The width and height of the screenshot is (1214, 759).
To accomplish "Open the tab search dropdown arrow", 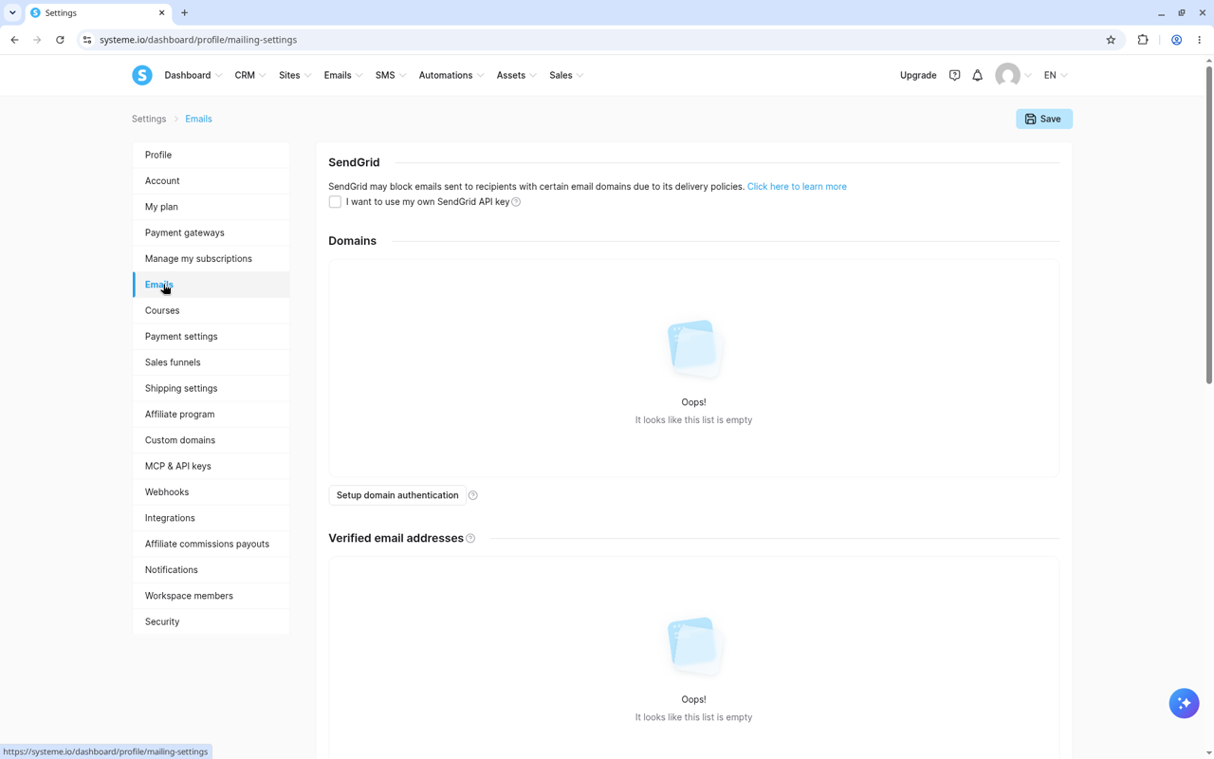I will coord(12,13).
